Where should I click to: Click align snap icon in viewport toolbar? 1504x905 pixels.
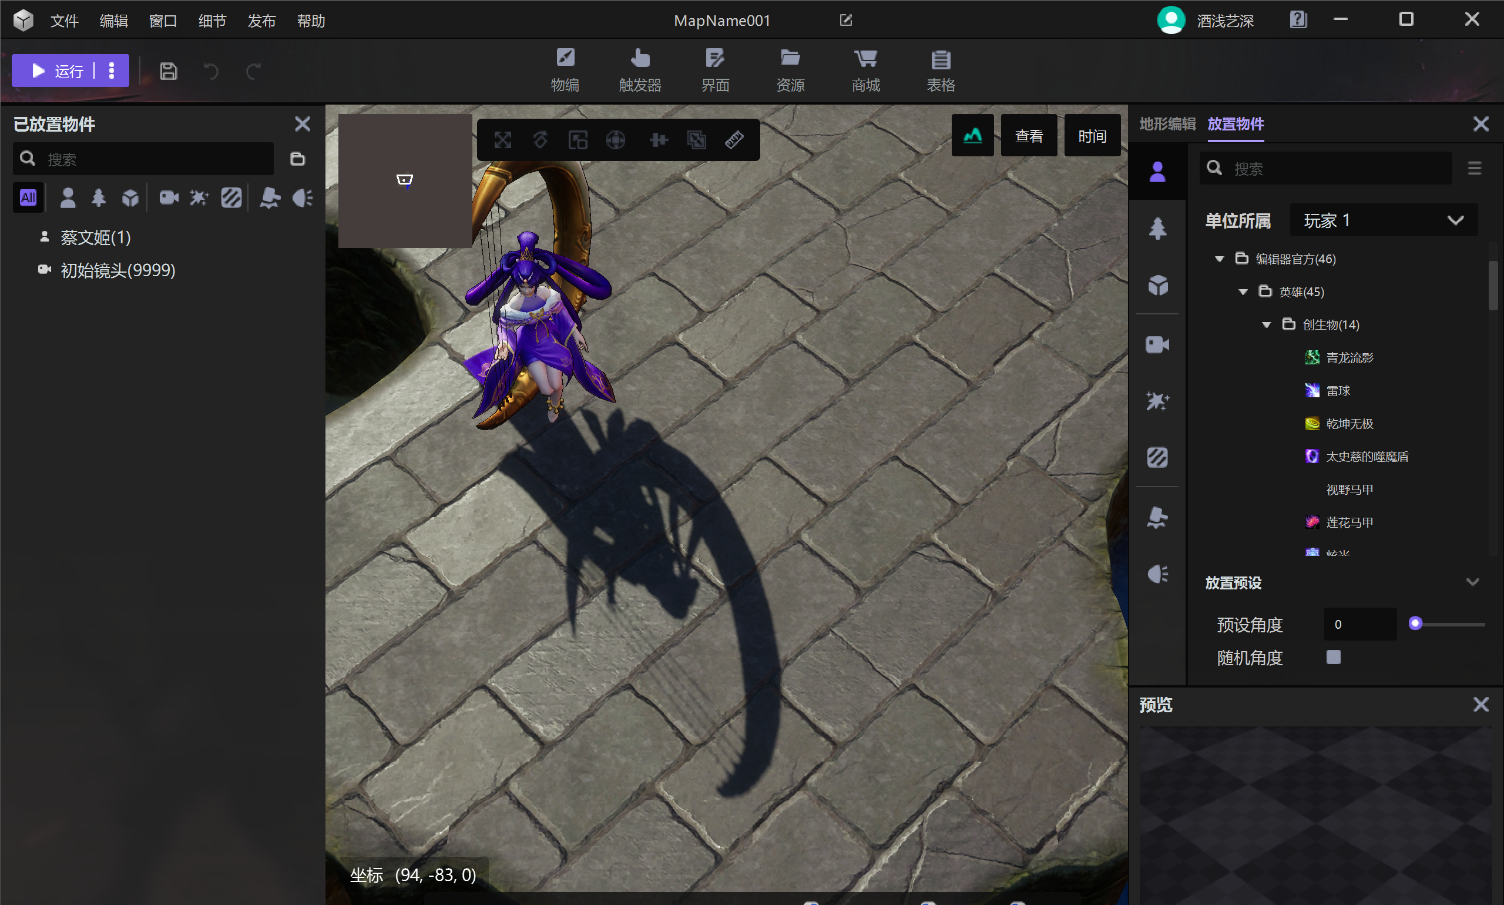click(x=659, y=140)
